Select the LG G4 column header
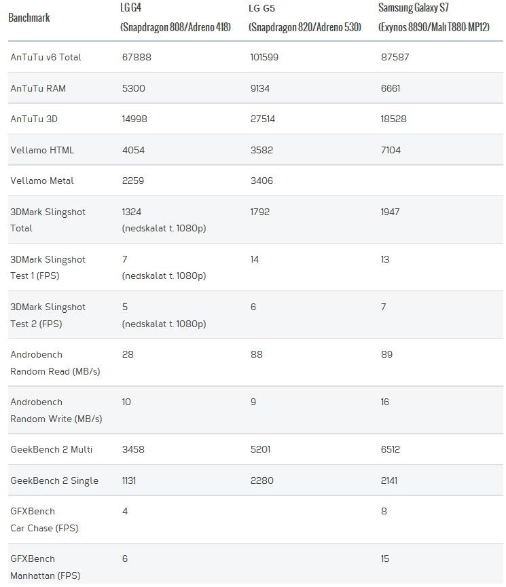The height and width of the screenshot is (587, 506). [x=175, y=18]
